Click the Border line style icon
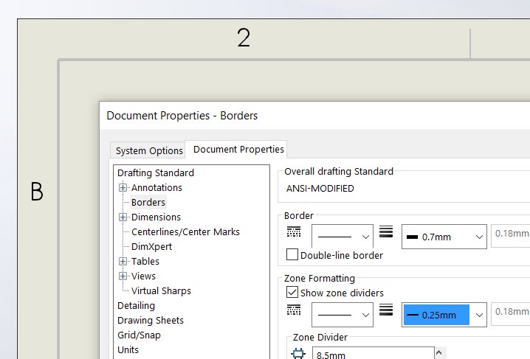 pyautogui.click(x=294, y=231)
